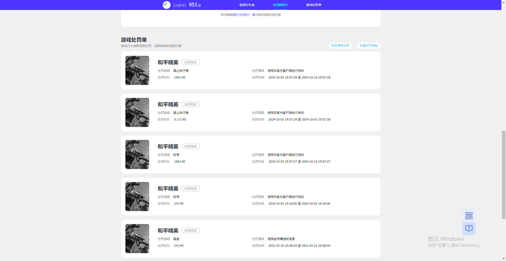The width and height of the screenshot is (506, 261).
Task: Select time range ending 2024-10-10 19:57:28
Action: click(299, 77)
